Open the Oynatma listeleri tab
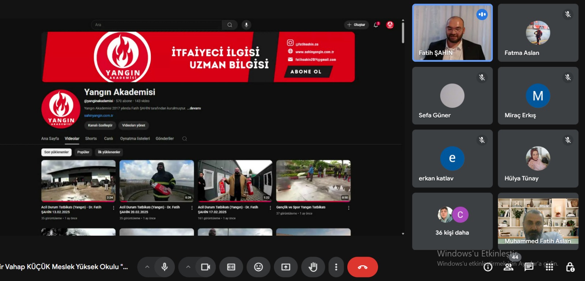This screenshot has width=585, height=281. coord(135,138)
